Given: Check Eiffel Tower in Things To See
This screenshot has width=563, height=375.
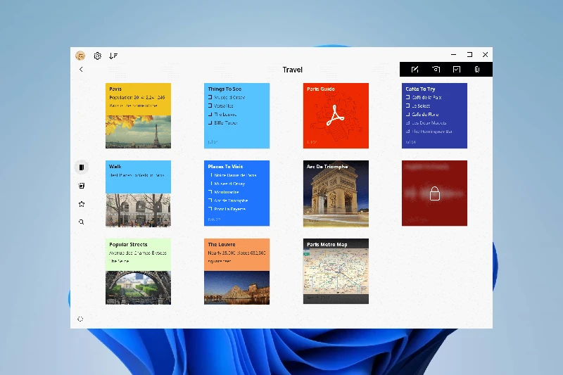Looking at the screenshot, I should pos(210,122).
